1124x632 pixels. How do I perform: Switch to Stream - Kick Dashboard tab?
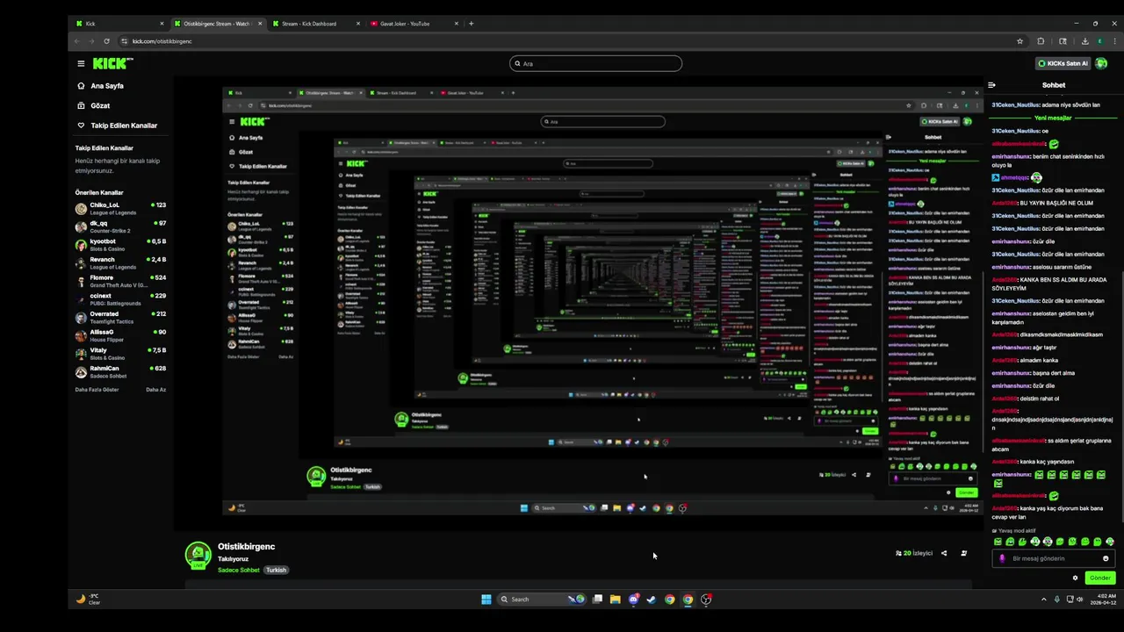point(315,24)
